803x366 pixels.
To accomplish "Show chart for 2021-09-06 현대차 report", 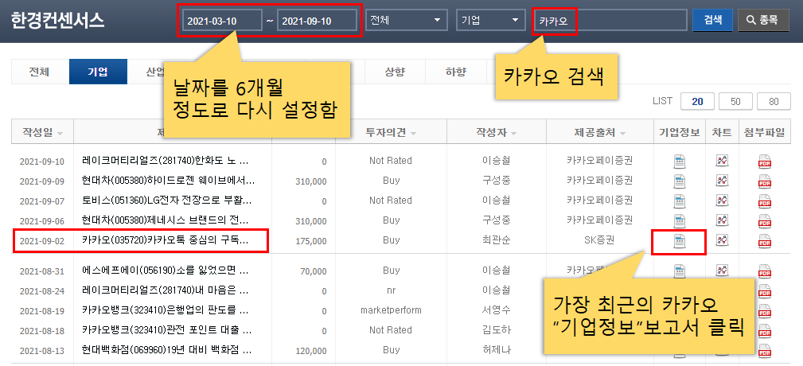I will (722, 220).
